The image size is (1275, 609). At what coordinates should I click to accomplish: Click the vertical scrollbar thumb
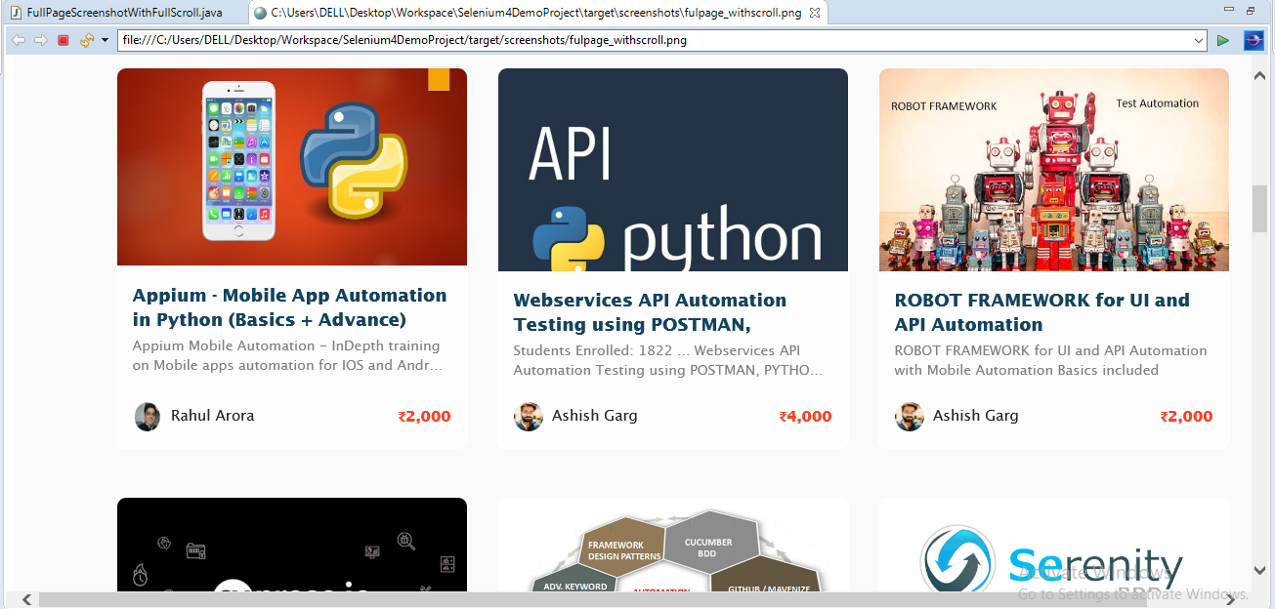(1260, 208)
